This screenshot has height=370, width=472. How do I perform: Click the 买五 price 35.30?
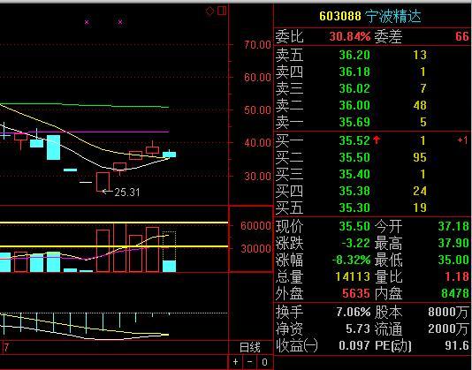point(354,208)
